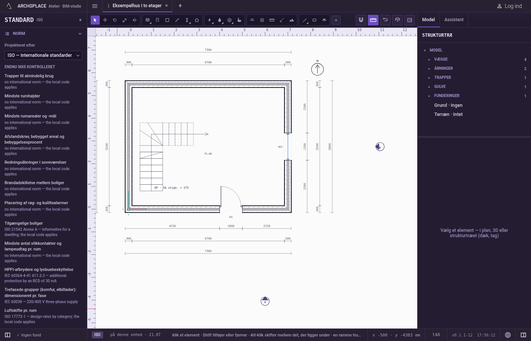Collapse the NORM section

coord(43,34)
